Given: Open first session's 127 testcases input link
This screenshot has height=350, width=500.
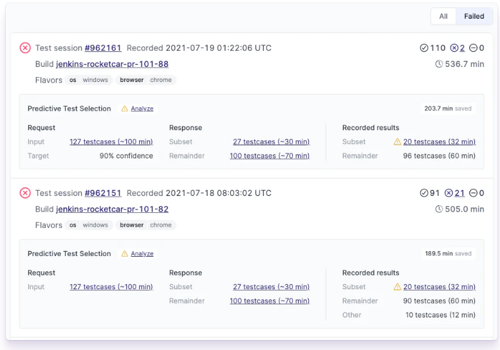Looking at the screenshot, I should 111,142.
